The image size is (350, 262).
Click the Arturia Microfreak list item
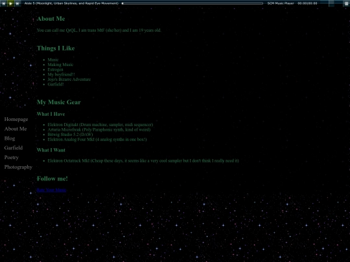coord(99,129)
